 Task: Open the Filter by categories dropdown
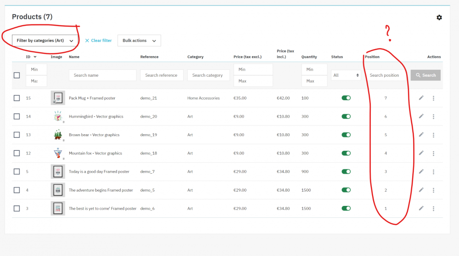point(45,40)
